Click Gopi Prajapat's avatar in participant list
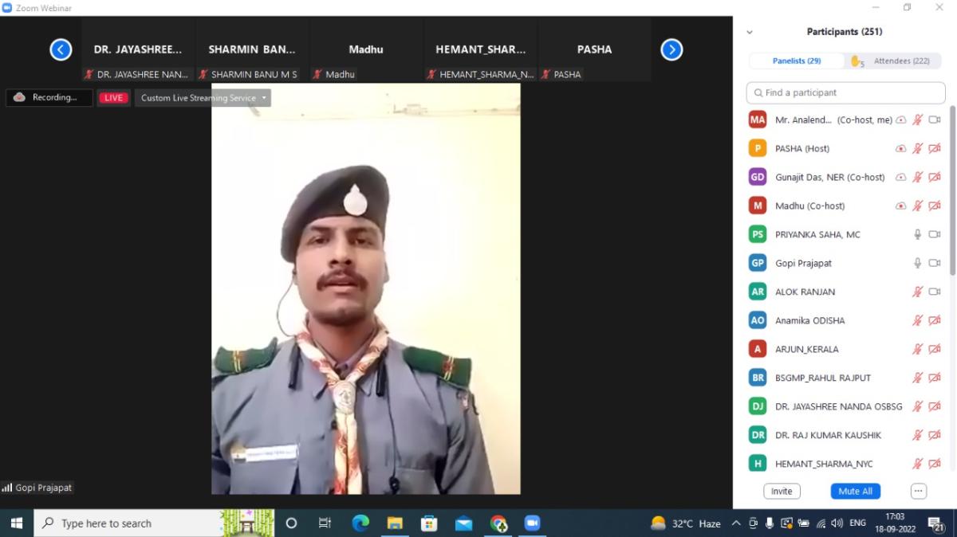 (758, 263)
